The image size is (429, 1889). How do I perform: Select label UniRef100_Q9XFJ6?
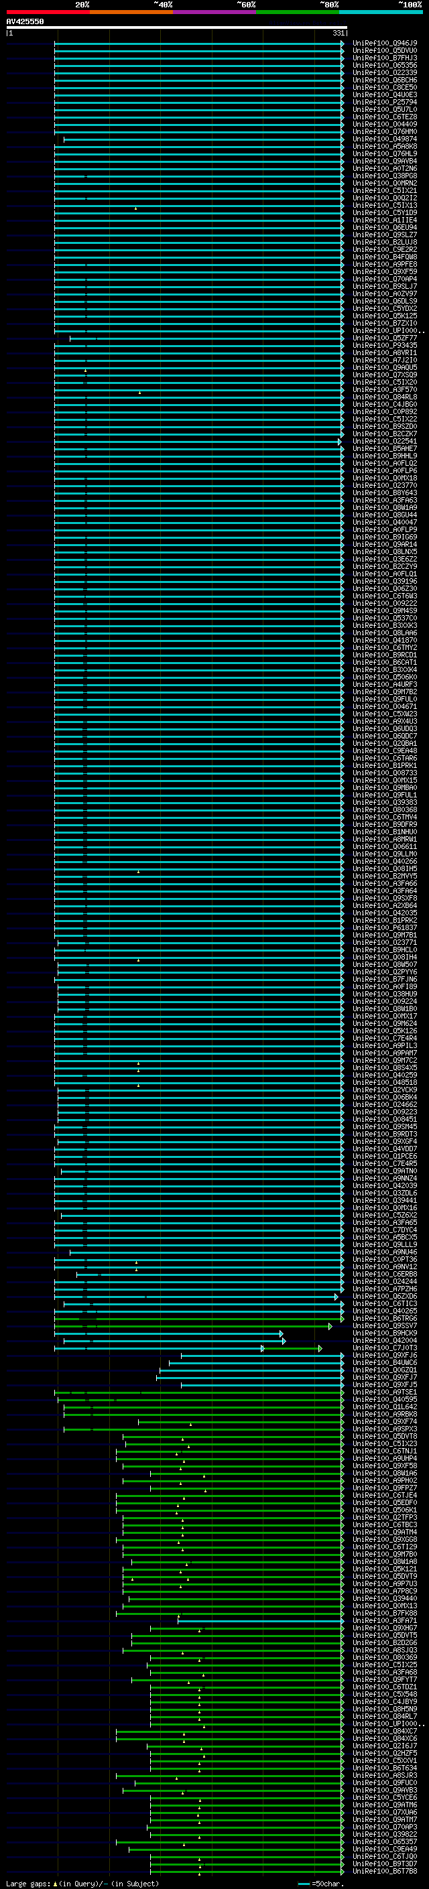coord(385,1355)
